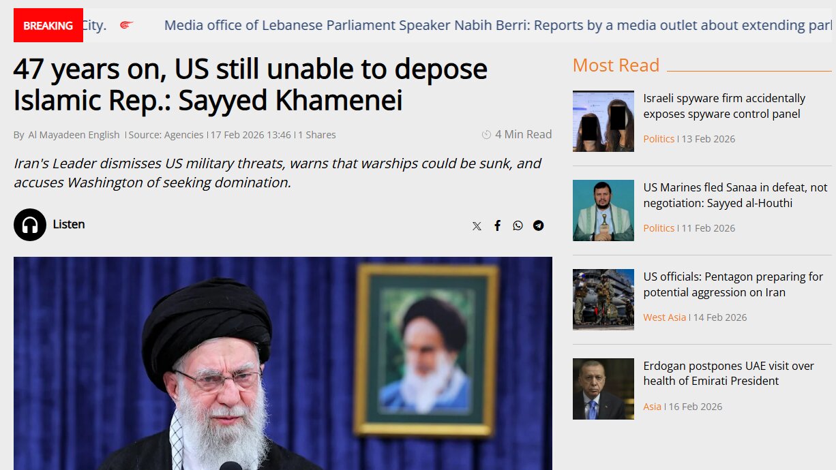The height and width of the screenshot is (470, 836).
Task: Open Pentagon preparing for aggression on Iran article
Action: (733, 285)
